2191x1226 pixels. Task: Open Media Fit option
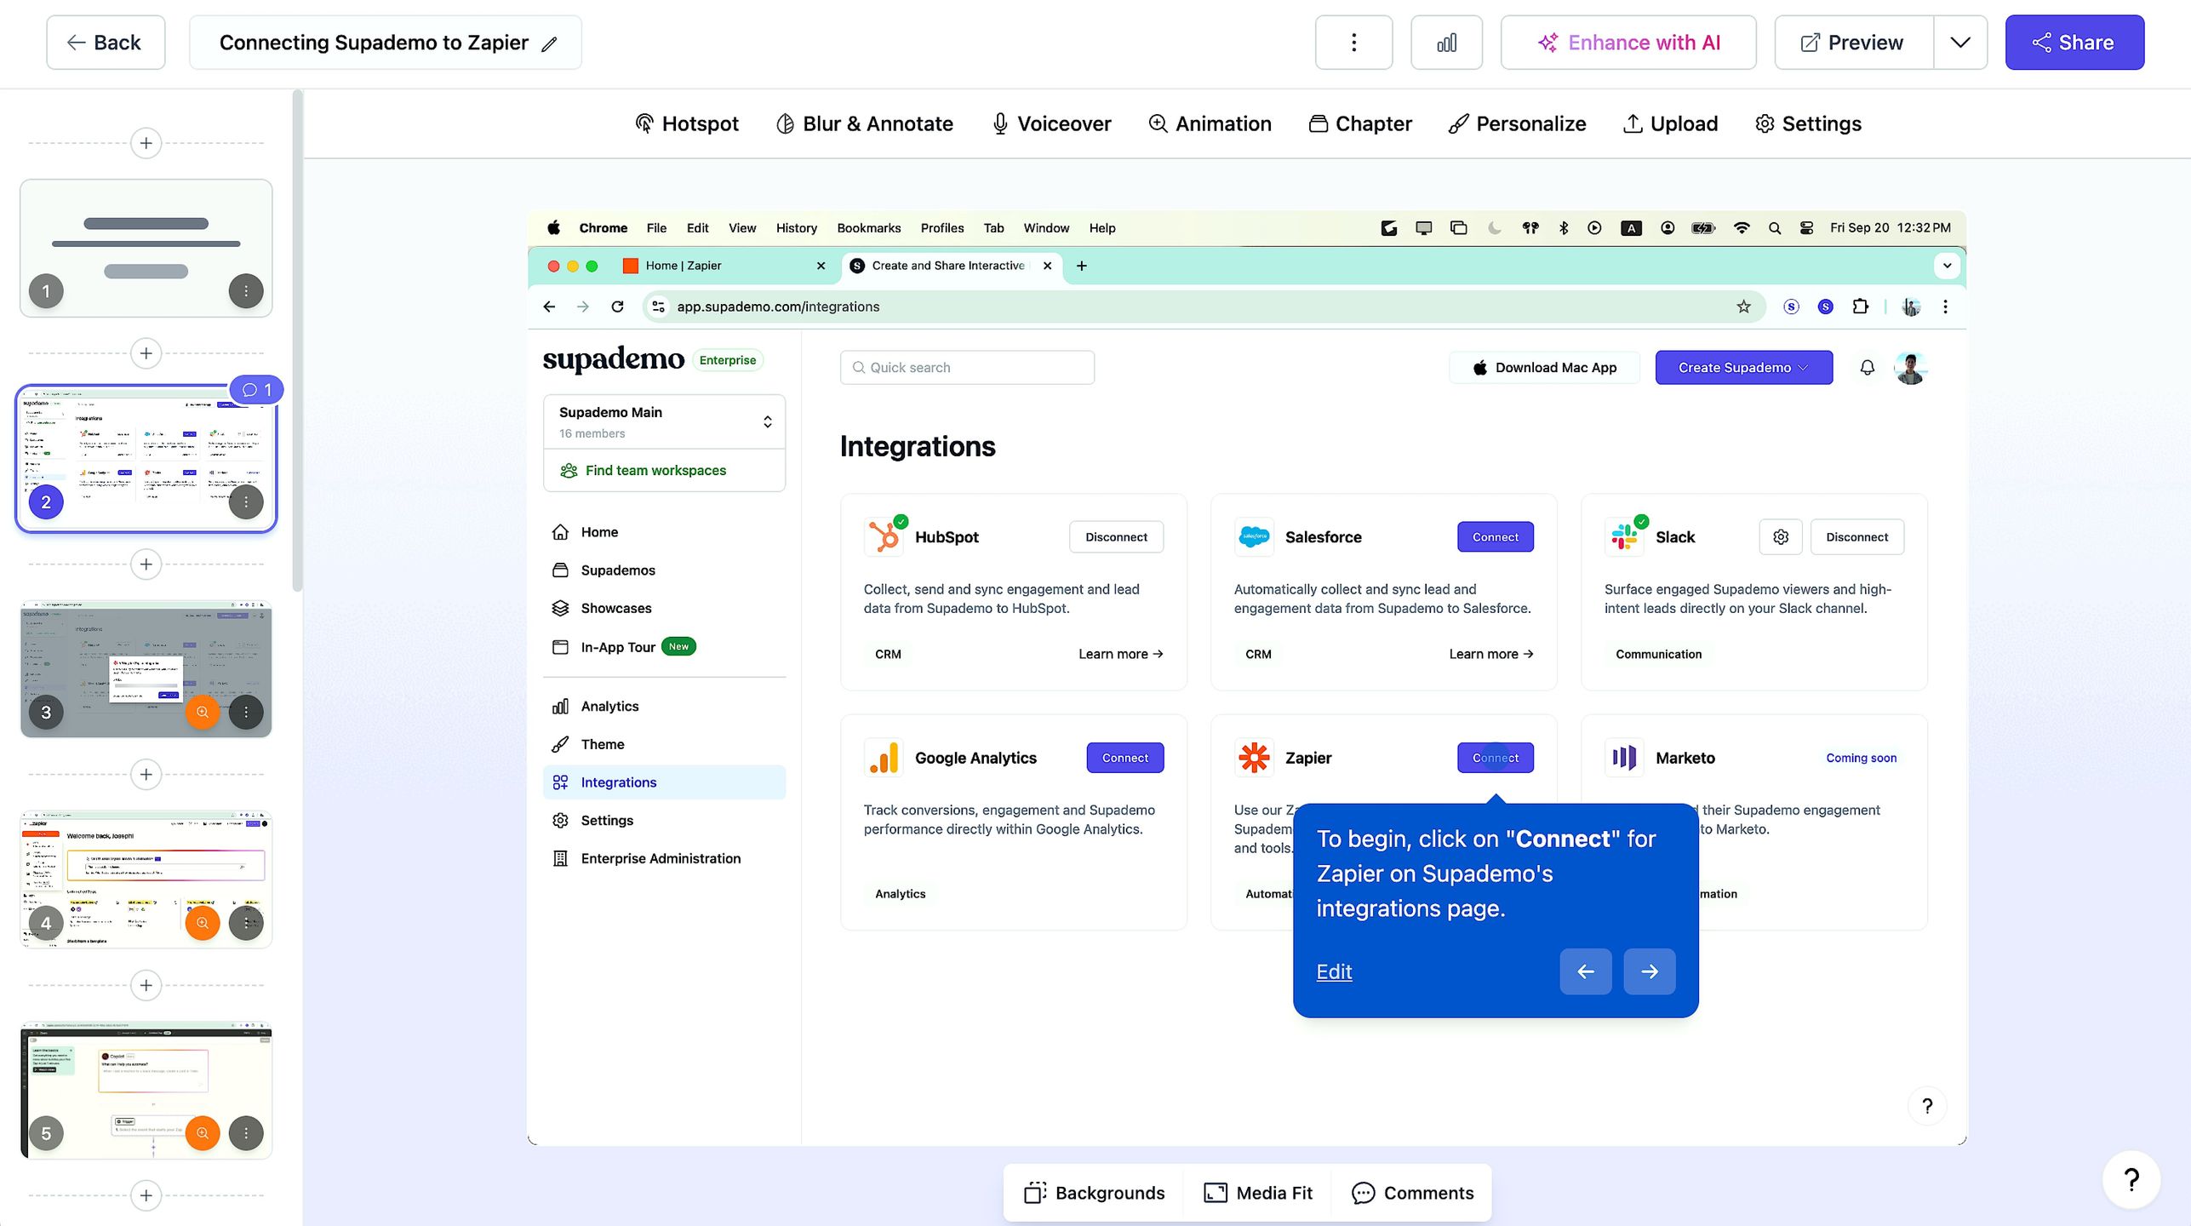(1258, 1193)
